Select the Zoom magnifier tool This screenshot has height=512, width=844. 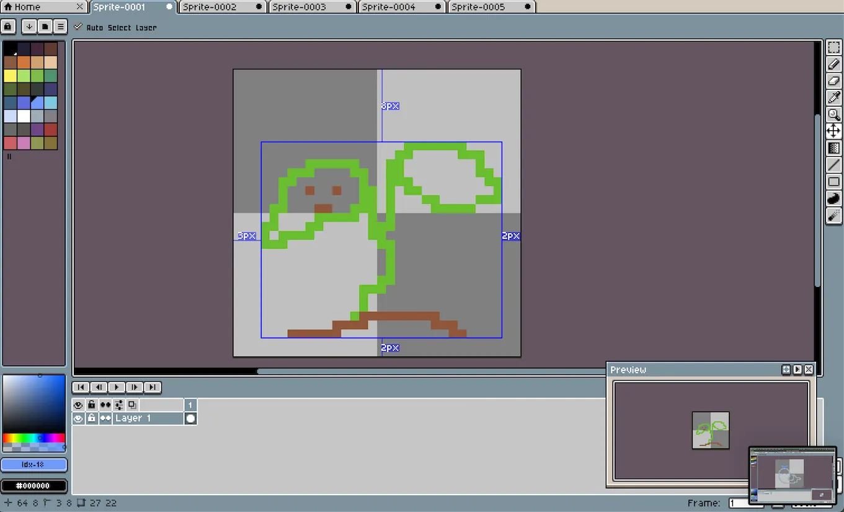coord(834,114)
